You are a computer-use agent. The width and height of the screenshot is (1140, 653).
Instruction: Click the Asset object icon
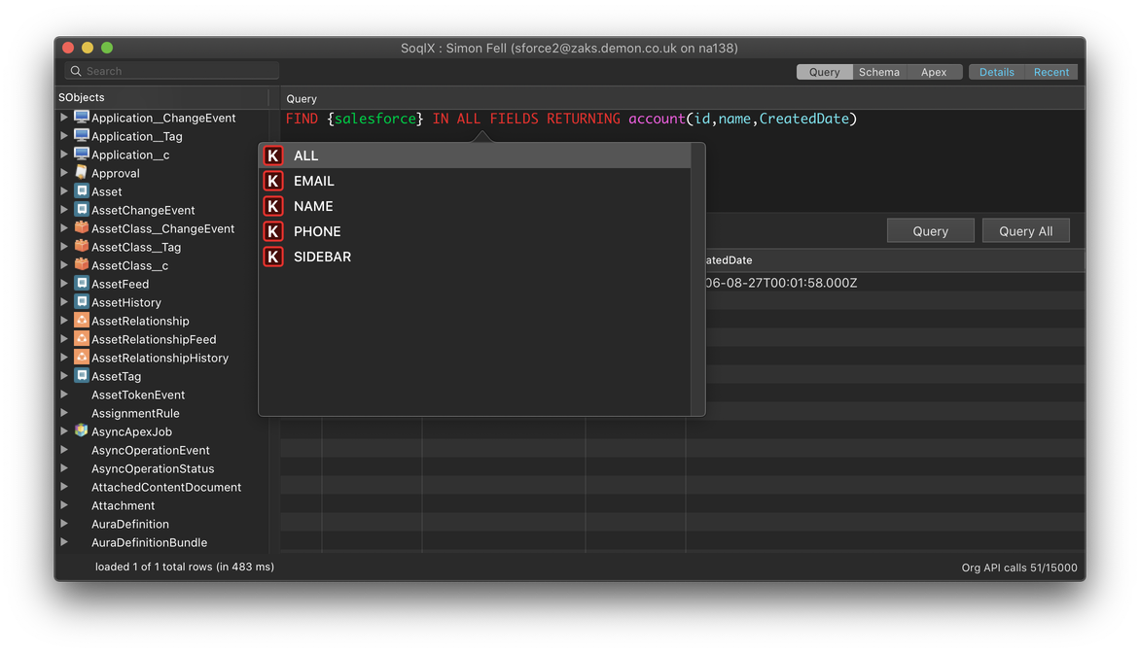pyautogui.click(x=82, y=191)
